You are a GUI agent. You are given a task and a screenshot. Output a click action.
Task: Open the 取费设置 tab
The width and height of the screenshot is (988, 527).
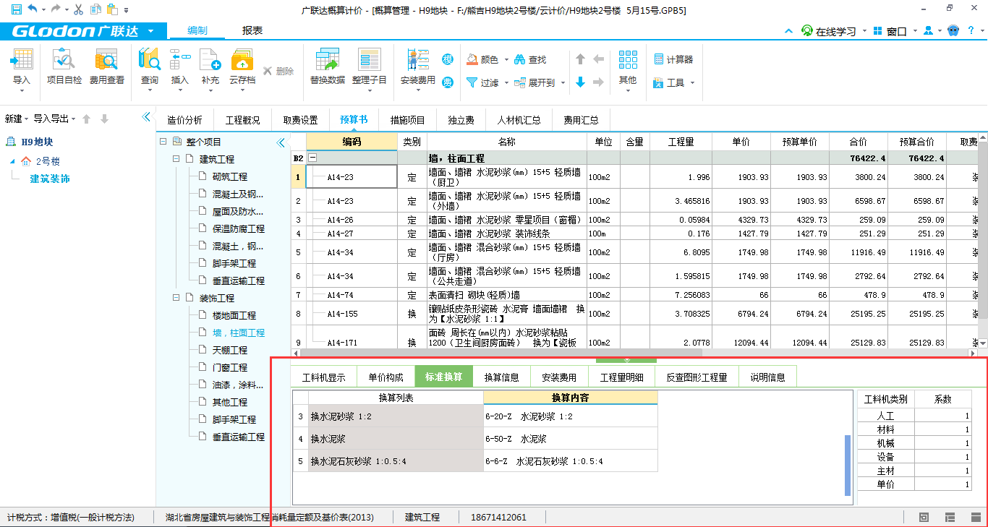point(300,120)
